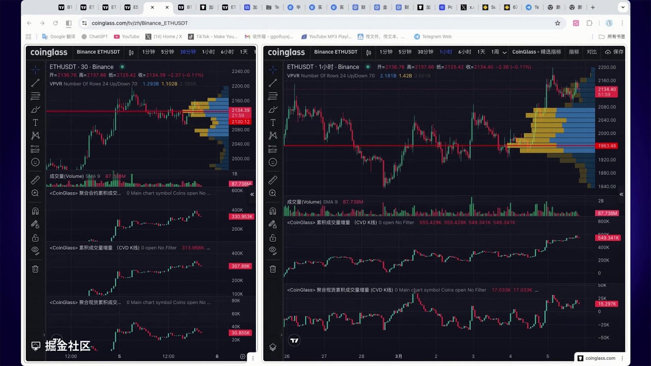Select the crosshair cursor tool in right chart
This screenshot has height=366, width=651.
point(273,69)
